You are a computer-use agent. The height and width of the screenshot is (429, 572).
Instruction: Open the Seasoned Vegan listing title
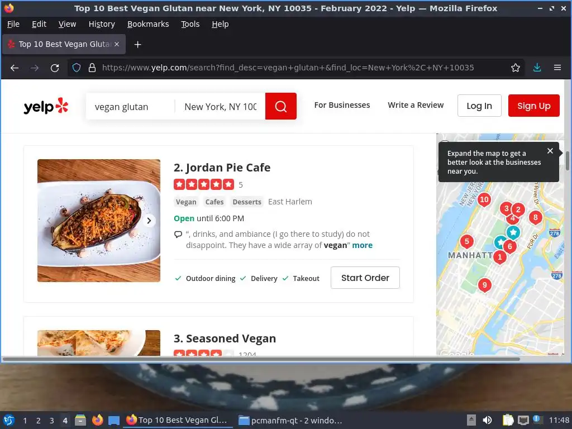pyautogui.click(x=231, y=339)
